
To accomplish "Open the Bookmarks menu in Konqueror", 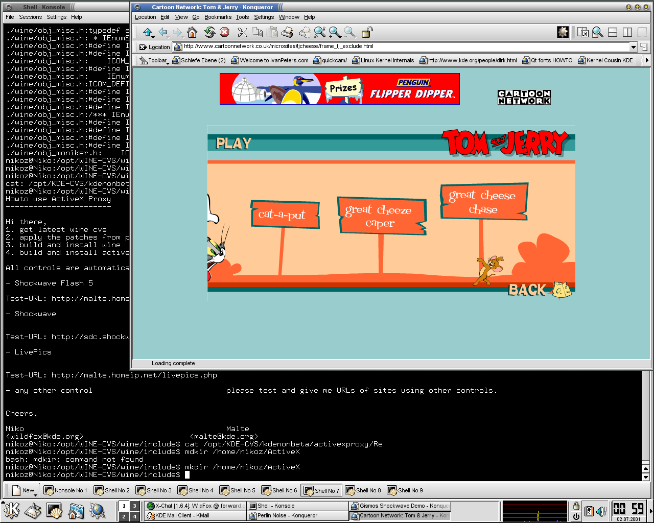I will coord(218,17).
